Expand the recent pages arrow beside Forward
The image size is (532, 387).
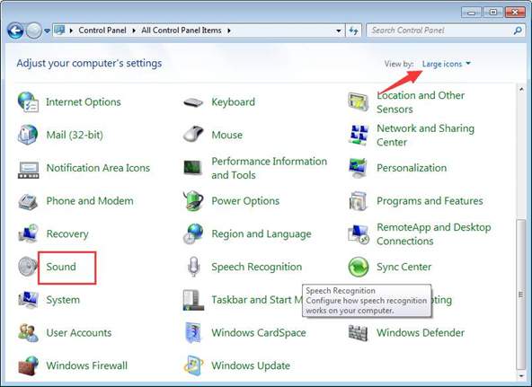click(47, 31)
